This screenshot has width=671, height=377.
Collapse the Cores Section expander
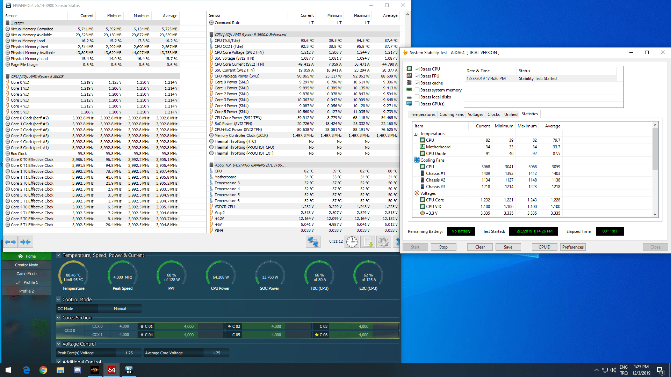59,318
